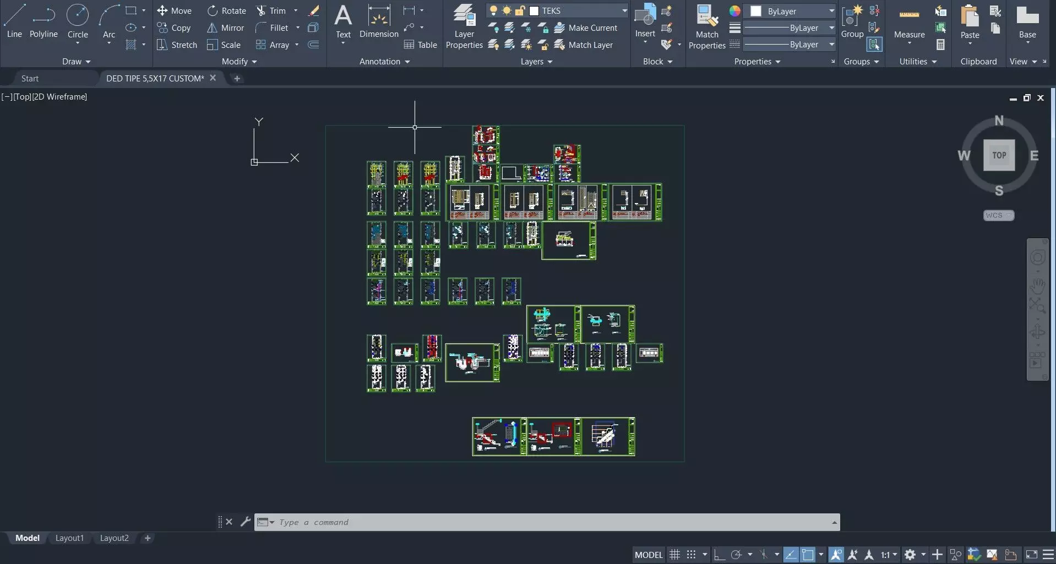The image size is (1056, 564).
Task: Toggle annotation visibility in status bar
Action: click(x=836, y=555)
